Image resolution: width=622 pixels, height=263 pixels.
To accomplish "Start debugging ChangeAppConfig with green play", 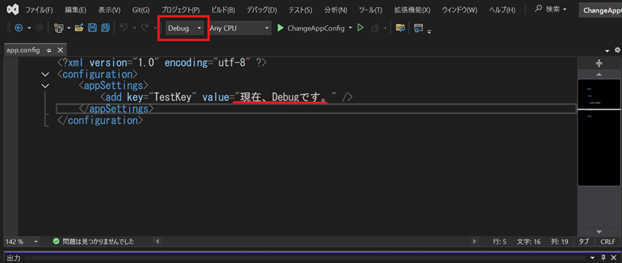I will point(280,28).
